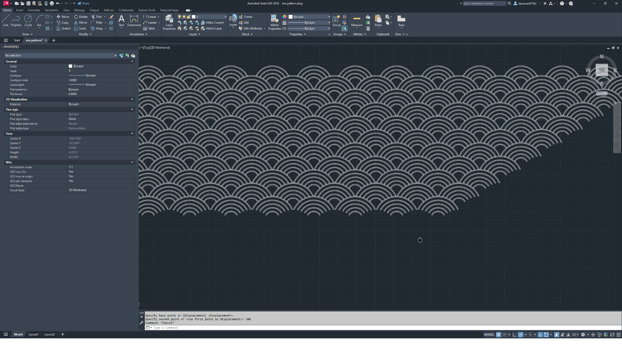Click Create block button

point(246,17)
